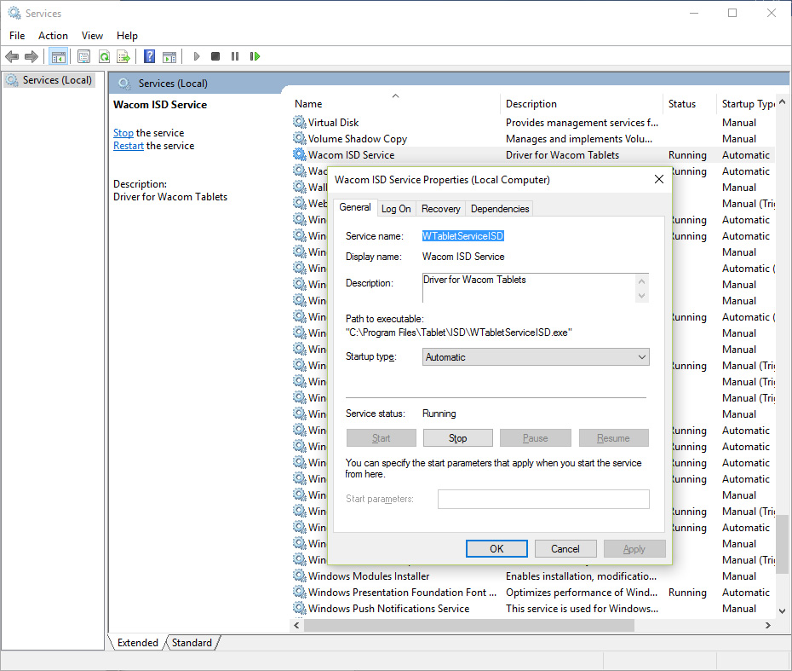792x671 pixels.
Task: Sort by the Description column header
Action: [582, 104]
